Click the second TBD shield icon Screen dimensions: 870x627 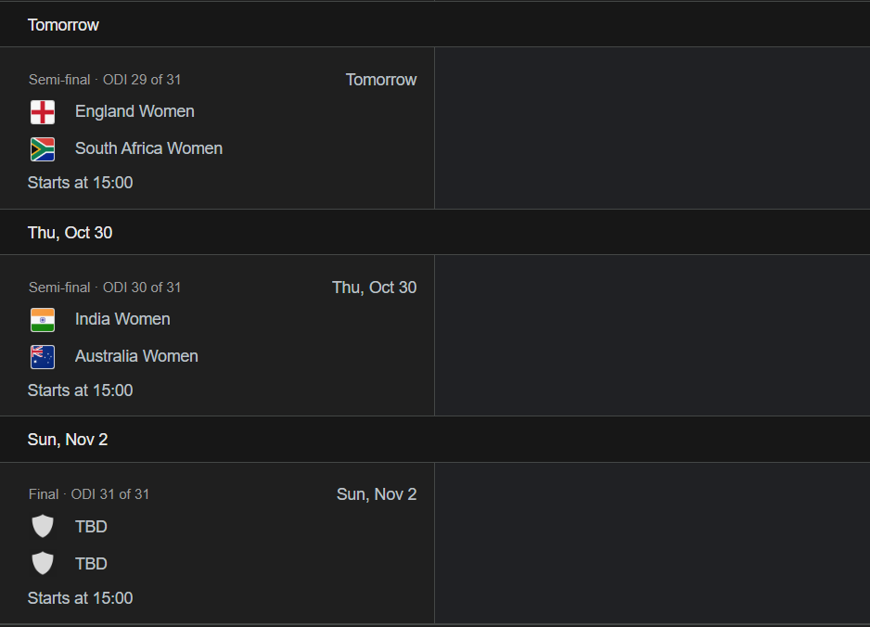click(x=43, y=564)
